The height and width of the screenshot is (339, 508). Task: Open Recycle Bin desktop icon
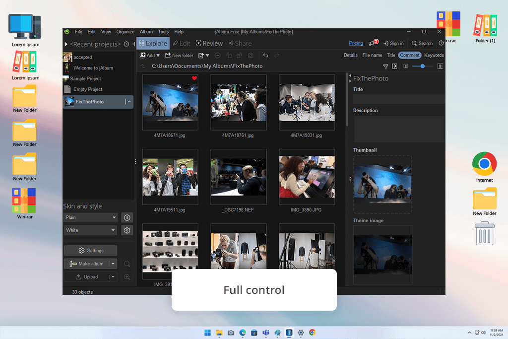click(x=485, y=233)
